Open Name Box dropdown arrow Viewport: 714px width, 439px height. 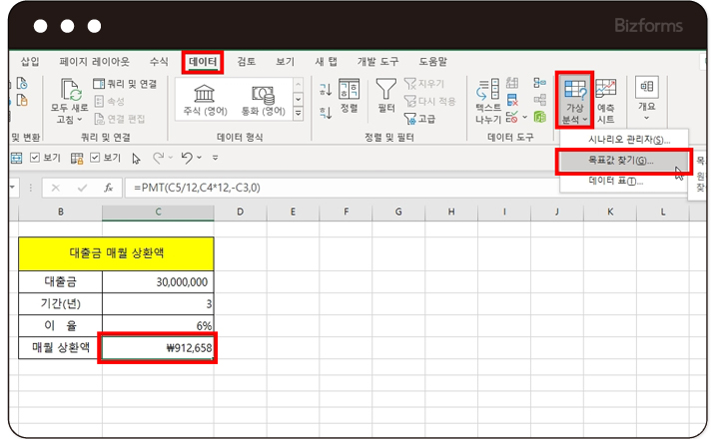pyautogui.click(x=12, y=188)
